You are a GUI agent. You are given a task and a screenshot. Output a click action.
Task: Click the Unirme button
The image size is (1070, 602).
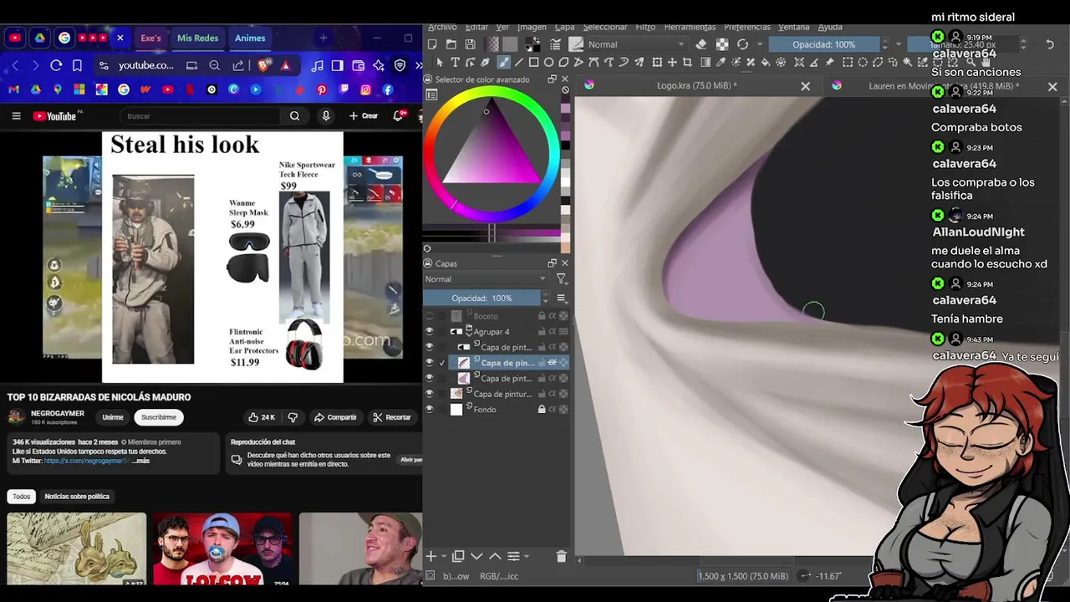click(x=113, y=417)
